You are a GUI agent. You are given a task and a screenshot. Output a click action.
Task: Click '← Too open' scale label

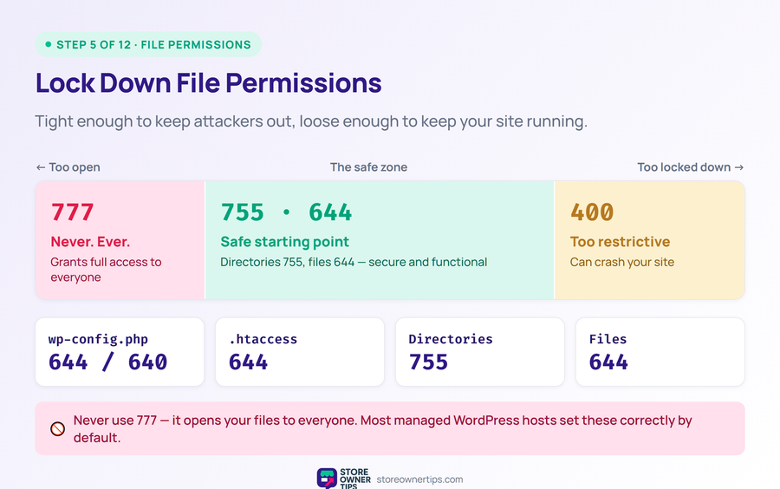[x=68, y=167]
